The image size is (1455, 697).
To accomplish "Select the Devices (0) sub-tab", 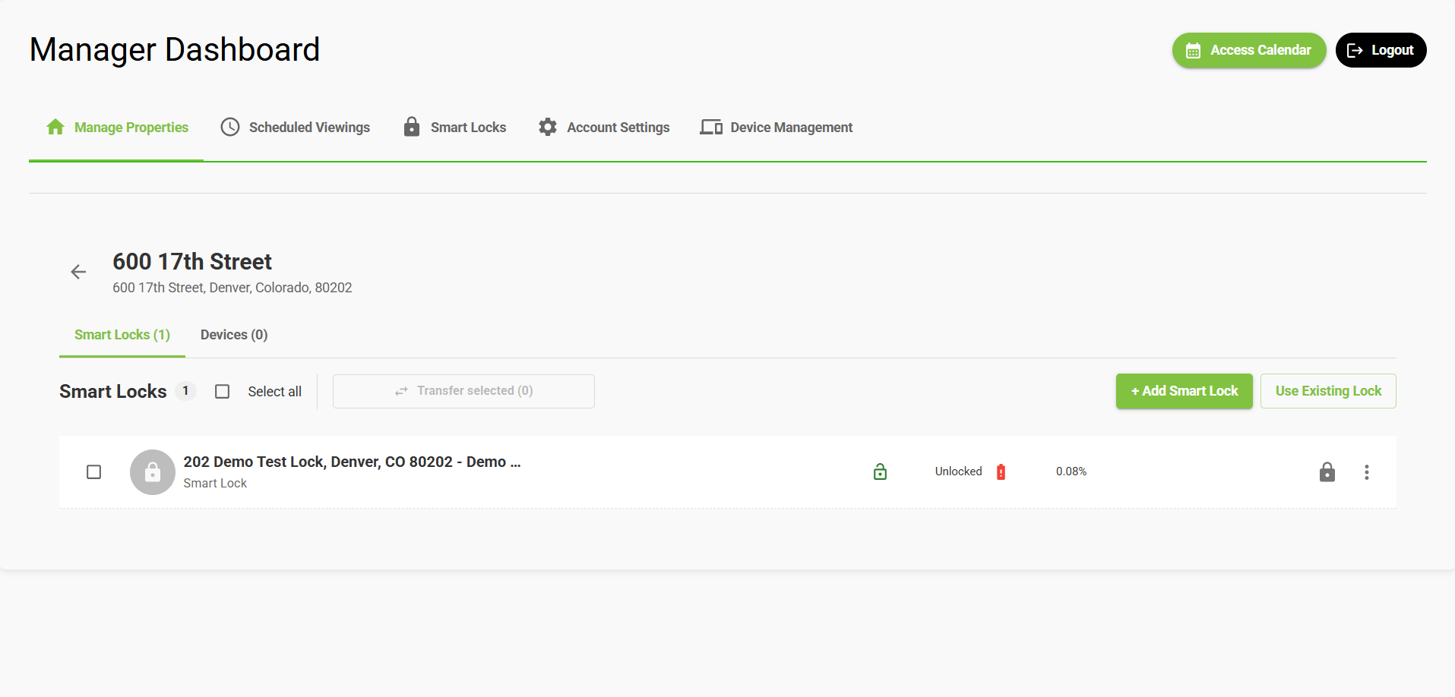I will click(234, 335).
